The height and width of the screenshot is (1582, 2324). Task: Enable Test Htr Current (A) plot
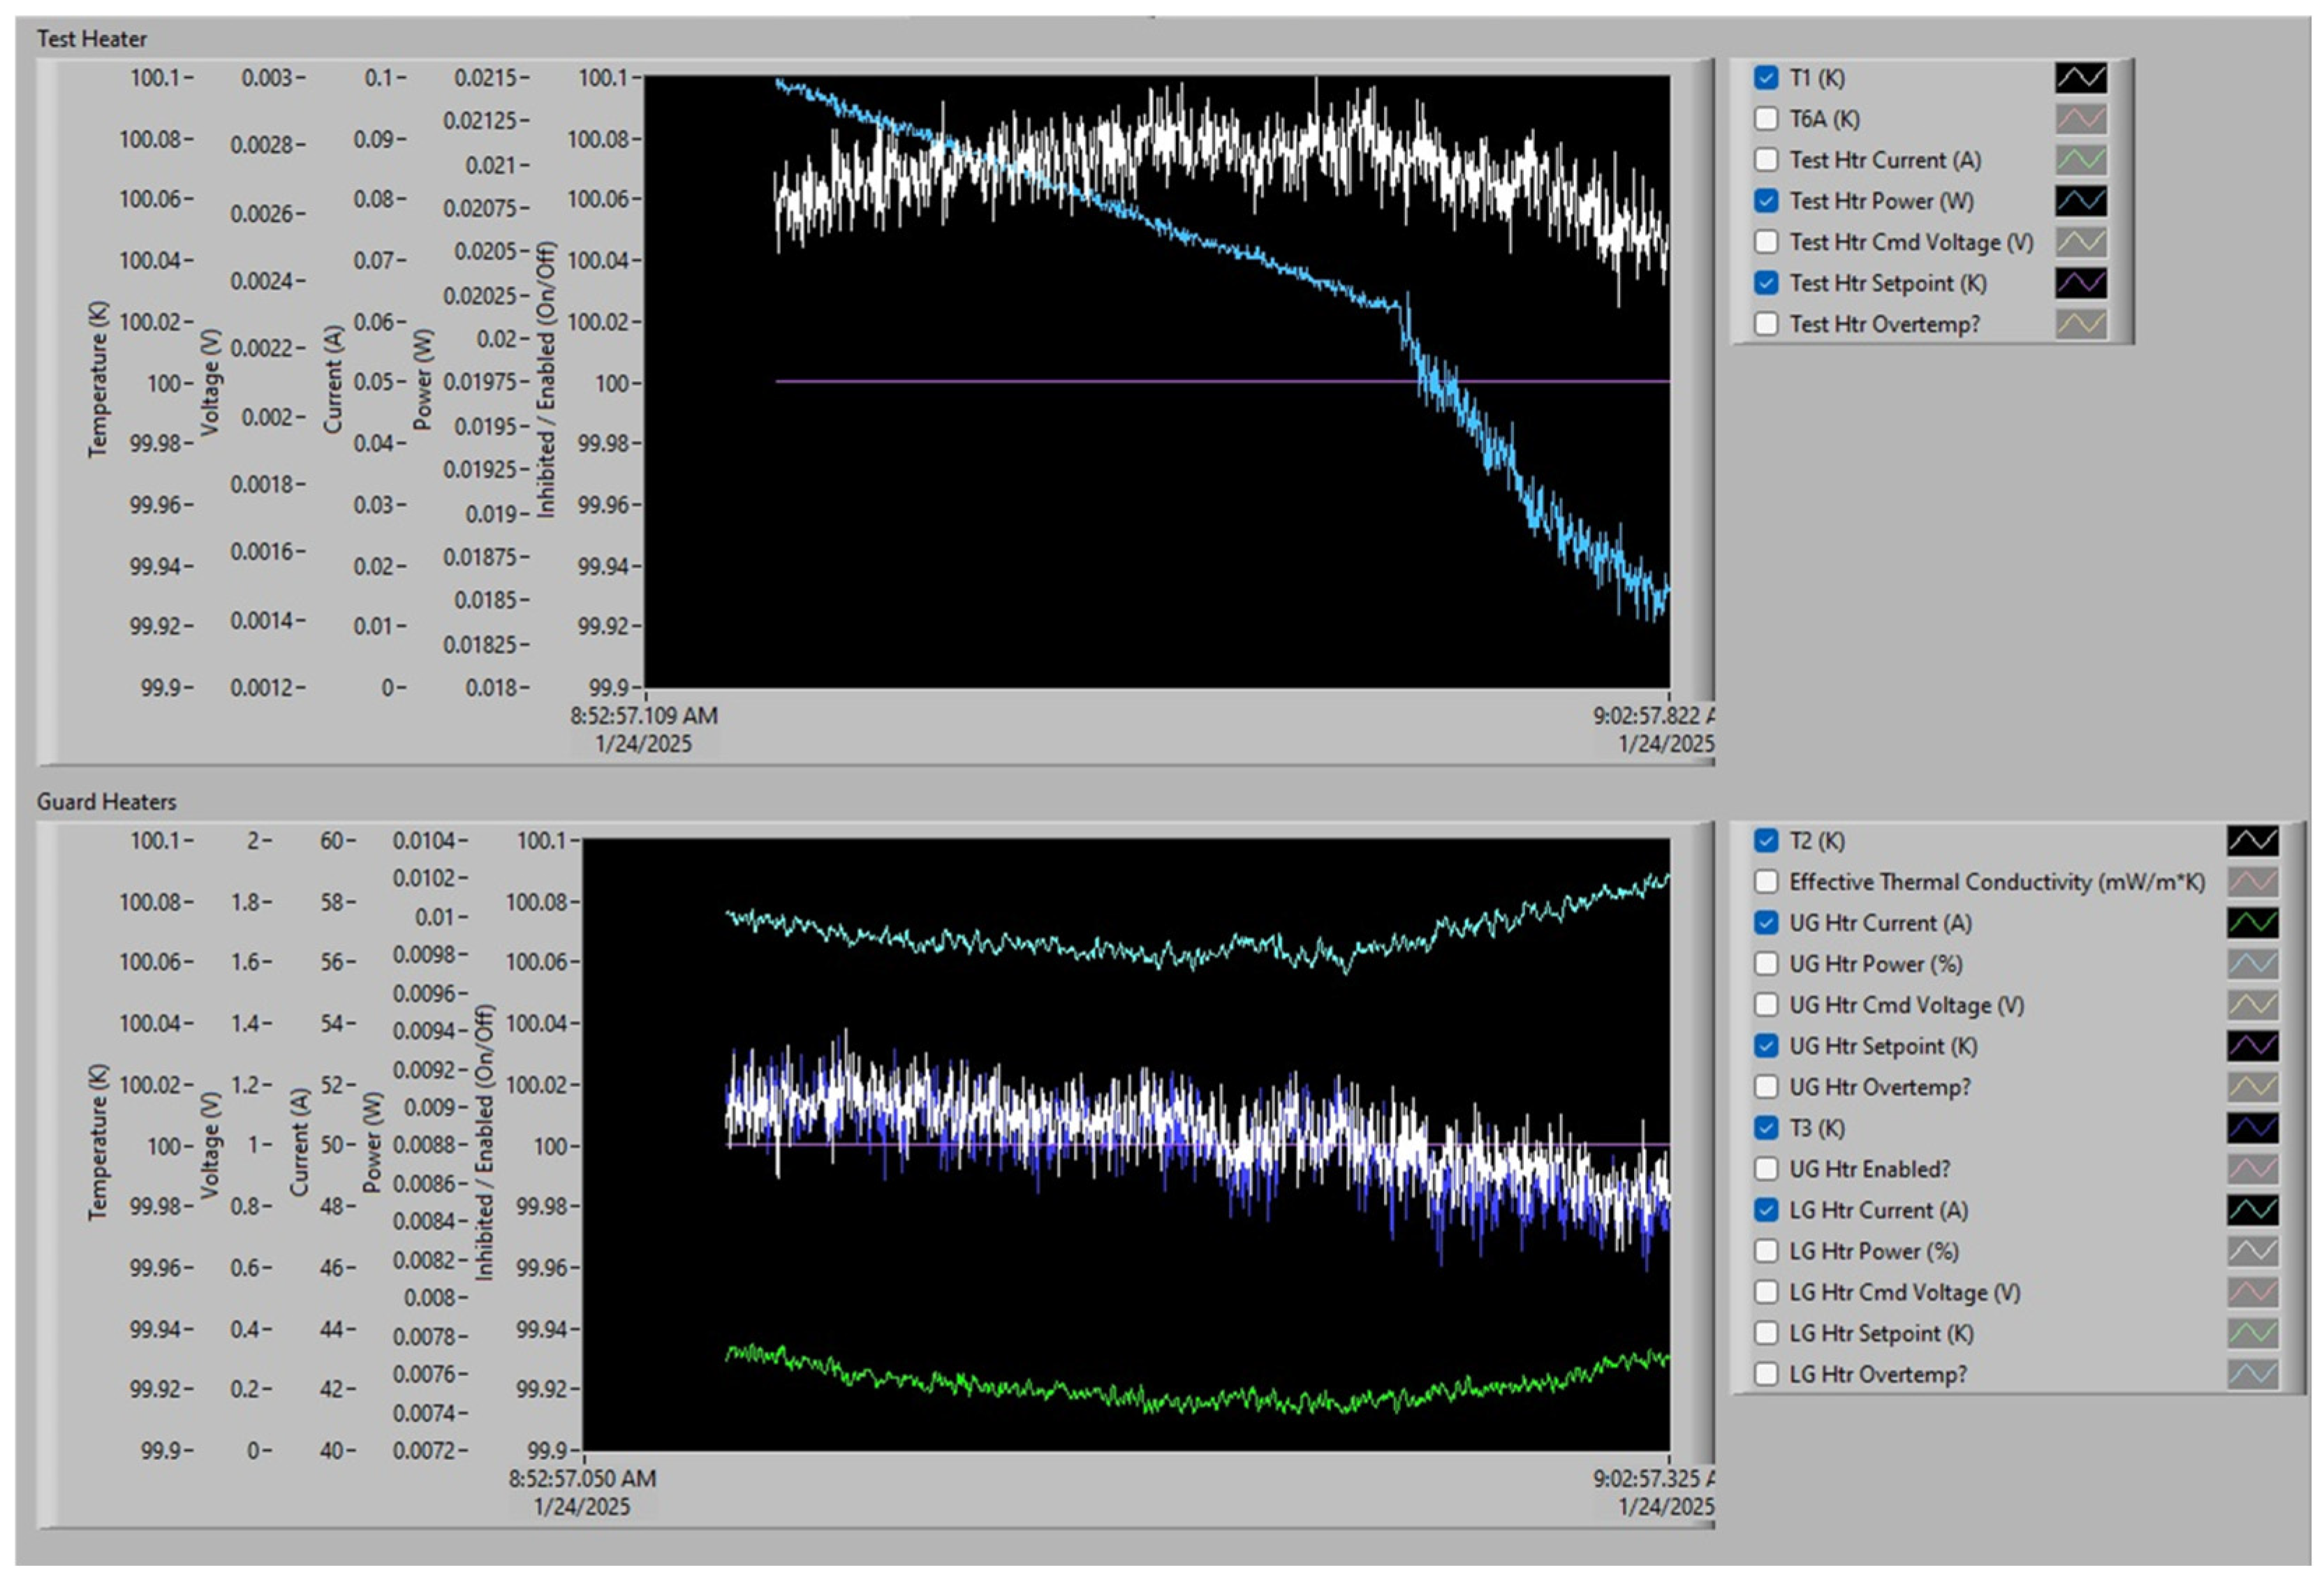click(x=1766, y=160)
